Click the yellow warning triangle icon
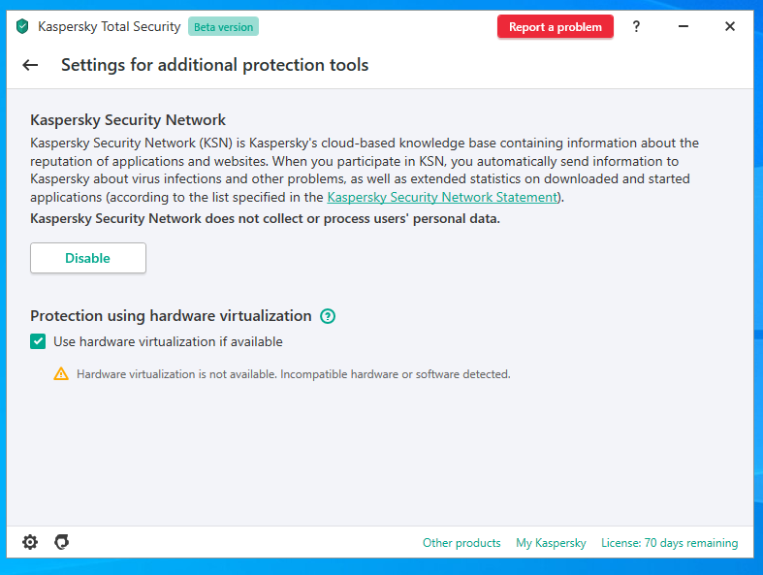763x575 pixels. click(x=61, y=373)
